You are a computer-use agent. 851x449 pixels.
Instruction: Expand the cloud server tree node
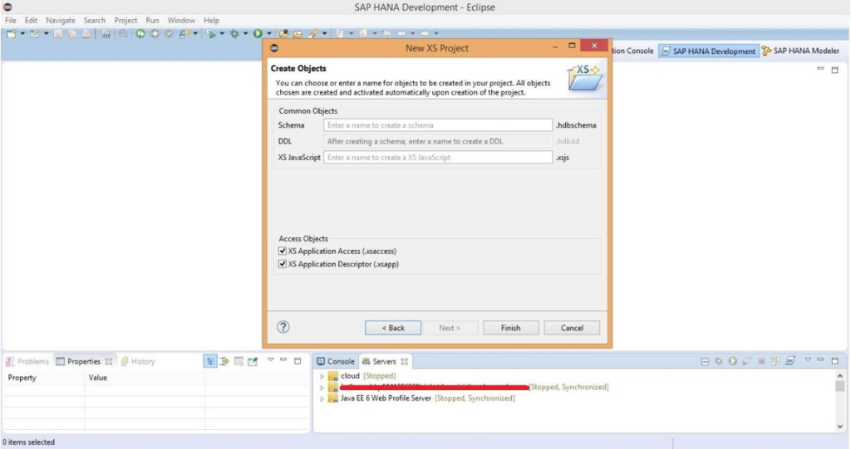point(322,377)
